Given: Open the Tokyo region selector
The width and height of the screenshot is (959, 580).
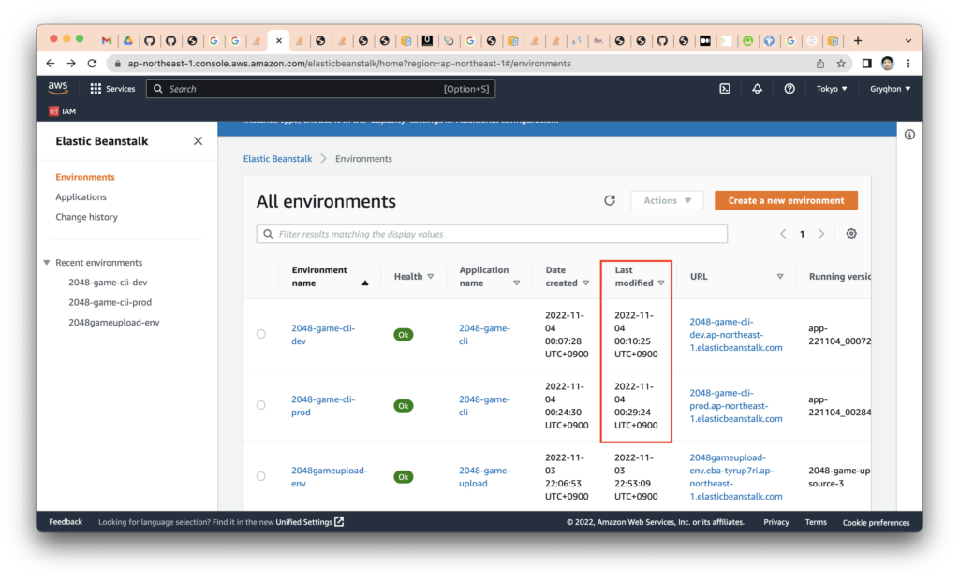Looking at the screenshot, I should 831,88.
